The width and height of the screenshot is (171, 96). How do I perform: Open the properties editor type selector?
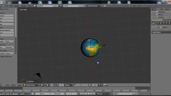pos(154,23)
